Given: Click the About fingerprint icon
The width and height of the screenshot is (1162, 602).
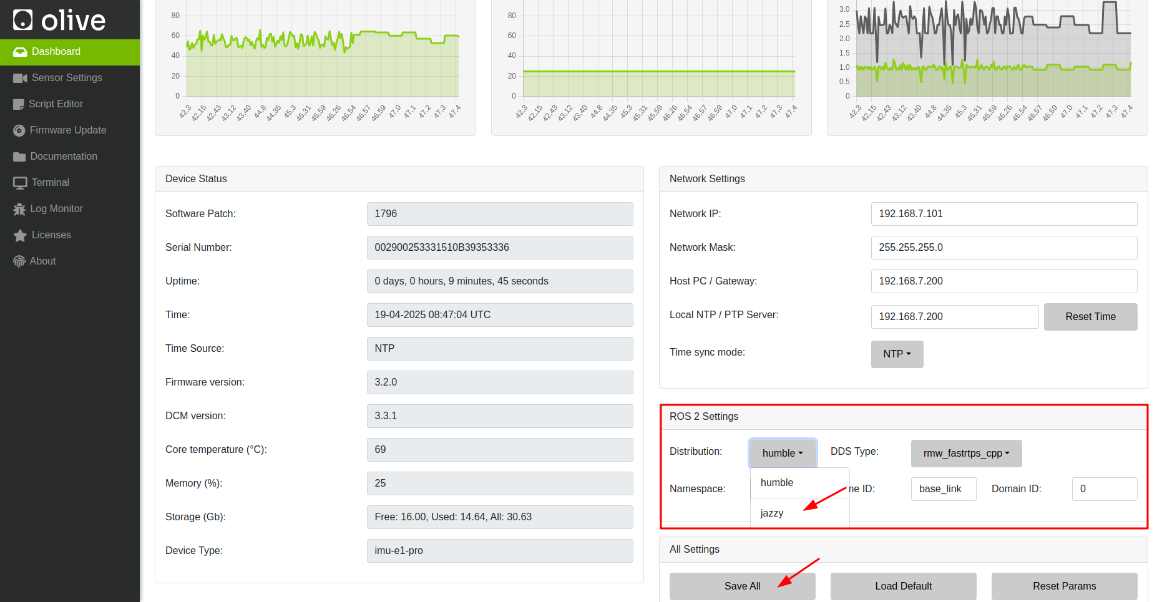Looking at the screenshot, I should 19,261.
